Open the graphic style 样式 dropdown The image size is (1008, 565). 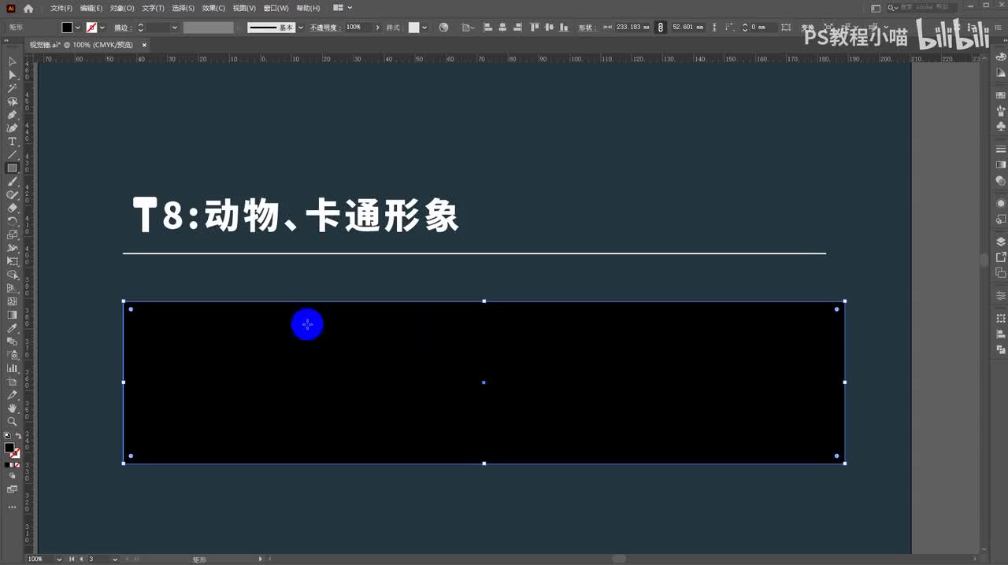424,28
